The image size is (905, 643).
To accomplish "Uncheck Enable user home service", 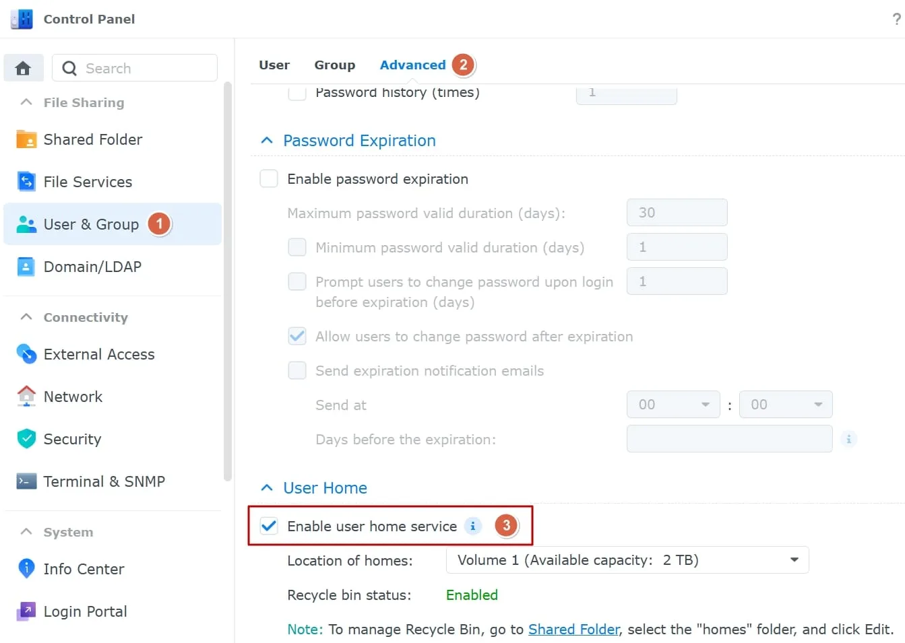I will coord(269,526).
